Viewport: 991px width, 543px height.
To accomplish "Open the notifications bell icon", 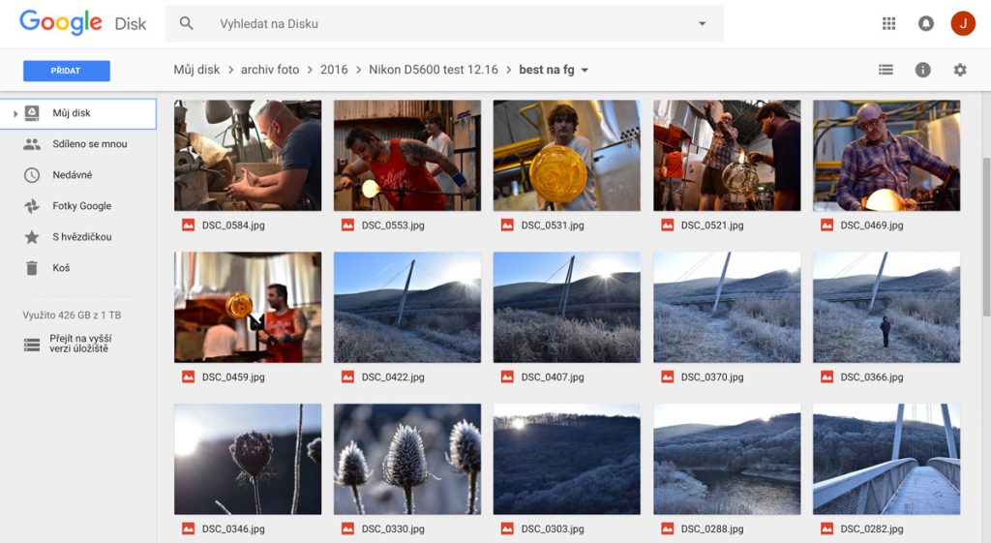I will click(926, 23).
